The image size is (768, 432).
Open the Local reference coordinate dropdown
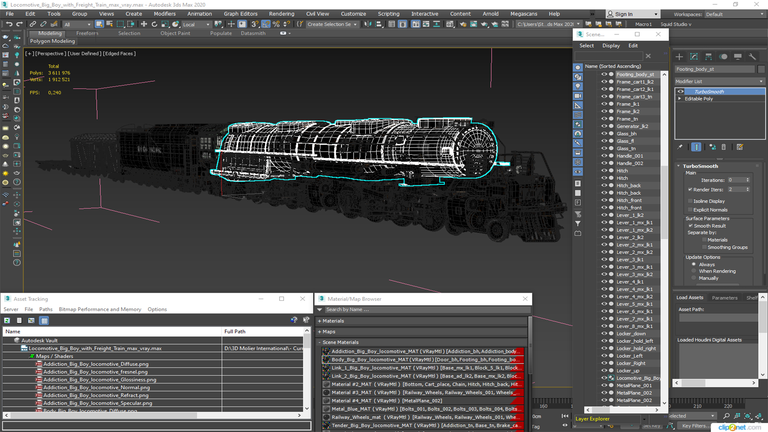tap(196, 24)
